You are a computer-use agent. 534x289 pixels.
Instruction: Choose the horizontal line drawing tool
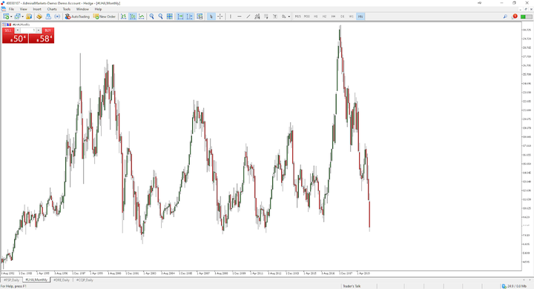pos(240,16)
